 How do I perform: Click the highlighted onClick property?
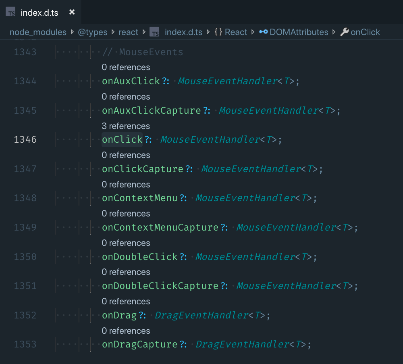click(122, 139)
